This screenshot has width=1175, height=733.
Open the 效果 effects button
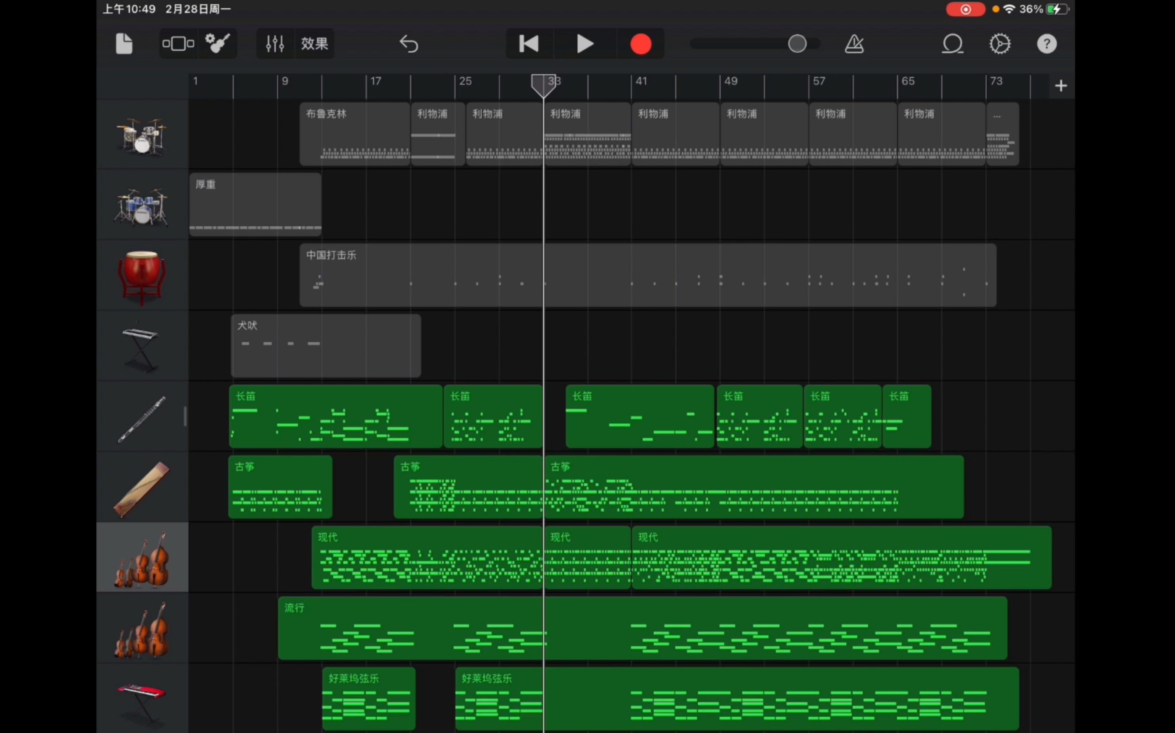click(x=315, y=44)
